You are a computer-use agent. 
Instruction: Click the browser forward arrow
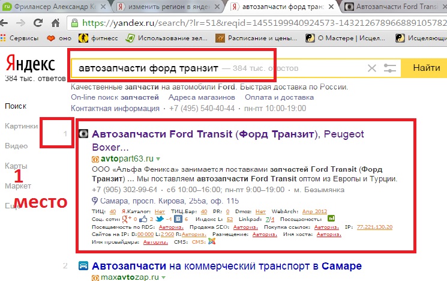coord(20,23)
